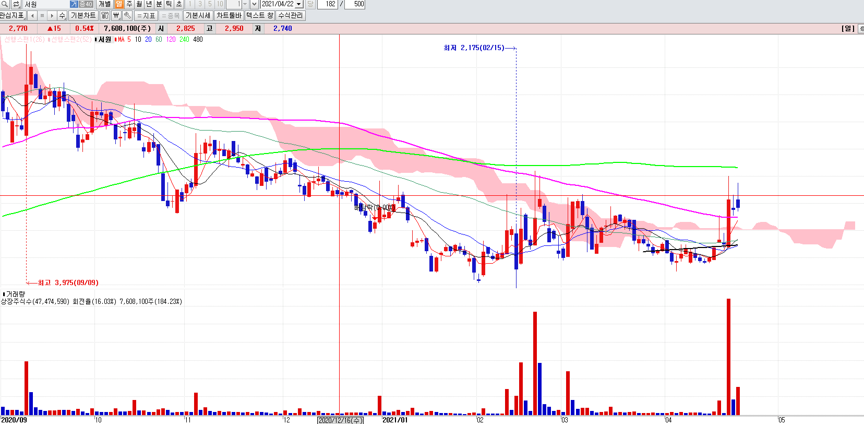Click the 기본차트 button
864x424 pixels.
(83, 16)
